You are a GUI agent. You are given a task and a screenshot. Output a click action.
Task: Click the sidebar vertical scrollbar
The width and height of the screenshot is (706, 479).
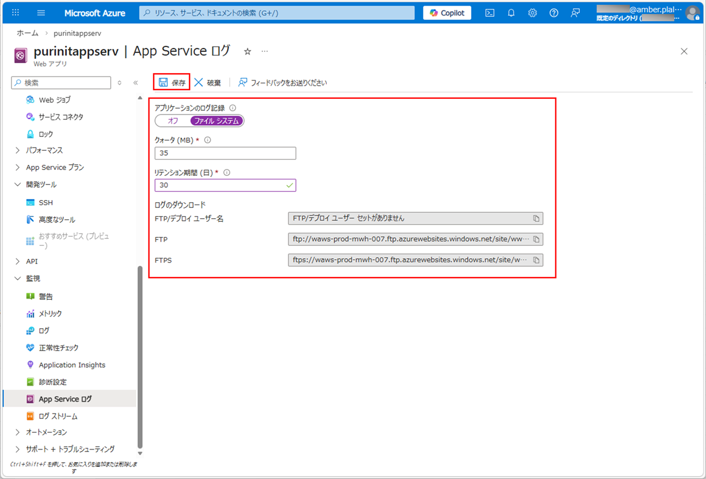click(140, 353)
